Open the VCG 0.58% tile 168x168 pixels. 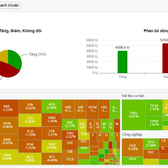(x=151, y=144)
